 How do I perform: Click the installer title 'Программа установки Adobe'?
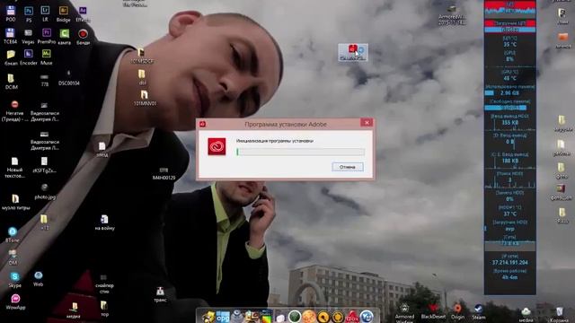pos(286,124)
